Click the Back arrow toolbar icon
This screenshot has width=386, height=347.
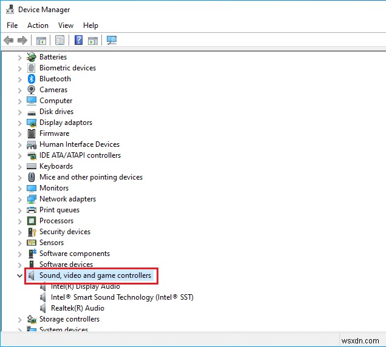tap(8, 40)
